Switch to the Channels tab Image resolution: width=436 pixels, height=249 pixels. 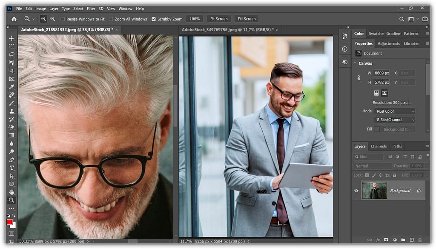(379, 146)
